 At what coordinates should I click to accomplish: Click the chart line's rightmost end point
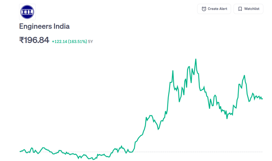(x=262, y=99)
